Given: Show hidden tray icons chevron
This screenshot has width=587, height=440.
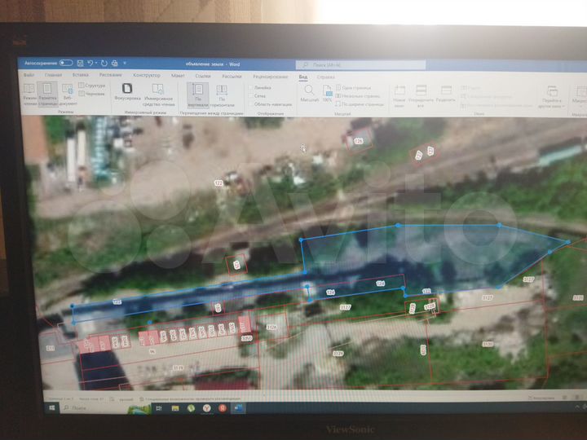Looking at the screenshot, I should pyautogui.click(x=577, y=407).
